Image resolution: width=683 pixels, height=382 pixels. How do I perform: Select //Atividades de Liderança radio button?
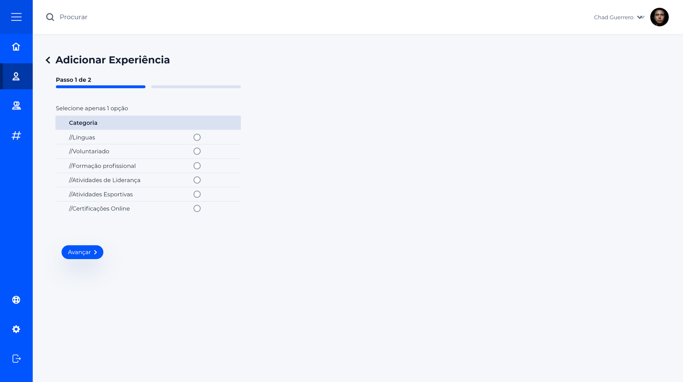197,180
